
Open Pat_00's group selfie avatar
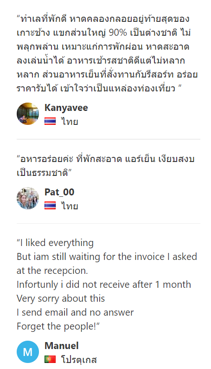(x=28, y=198)
